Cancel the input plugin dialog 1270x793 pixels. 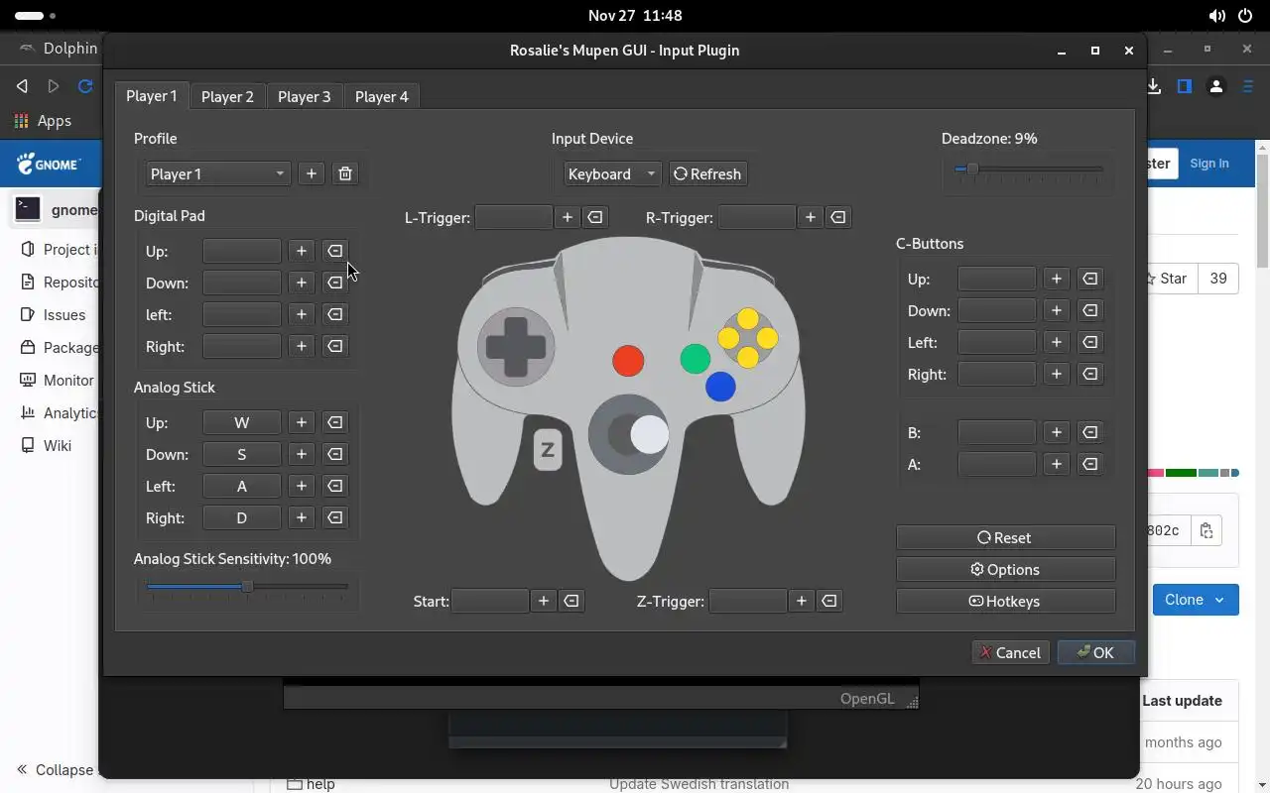(1010, 652)
